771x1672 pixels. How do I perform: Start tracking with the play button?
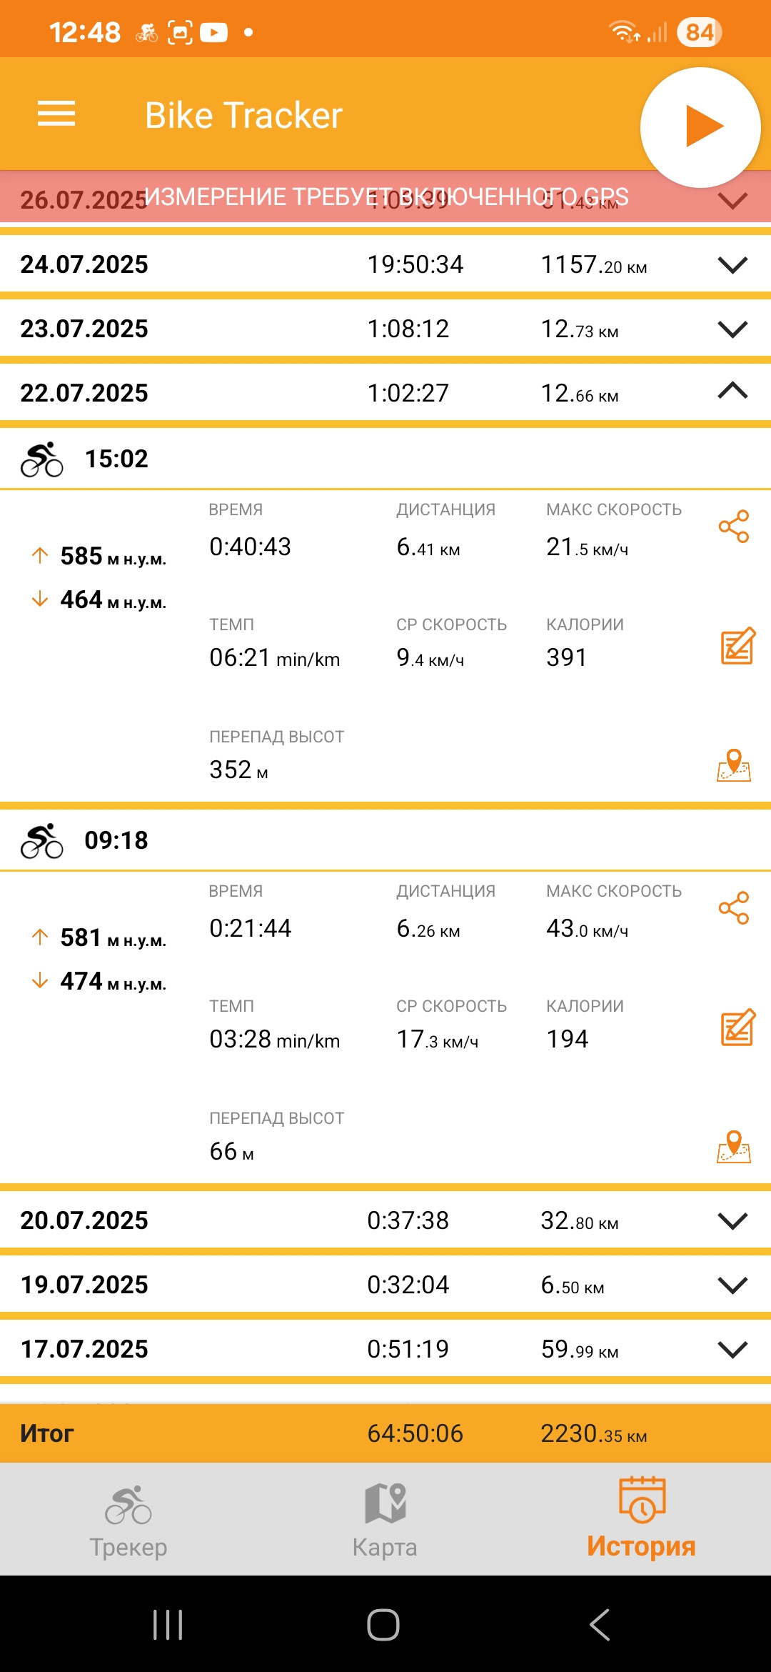pos(700,127)
